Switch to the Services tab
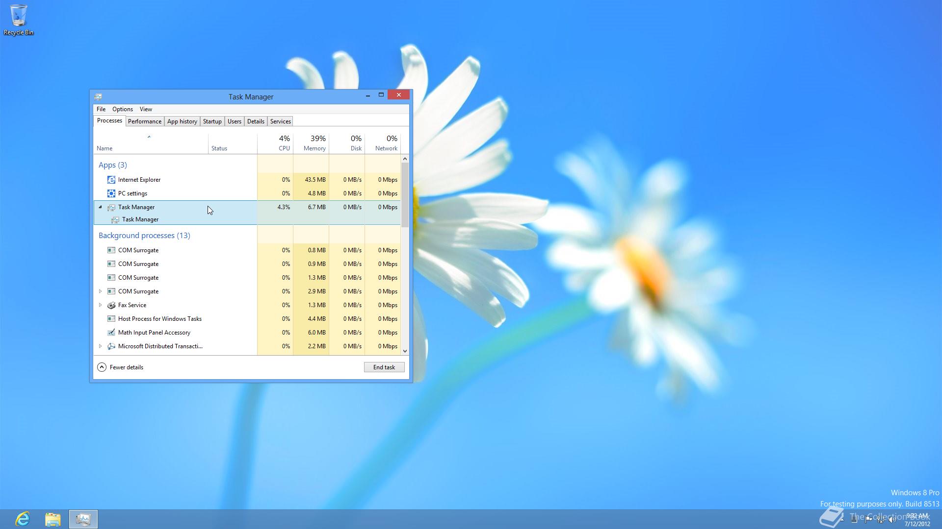Viewport: 942px width, 529px height. [281, 121]
